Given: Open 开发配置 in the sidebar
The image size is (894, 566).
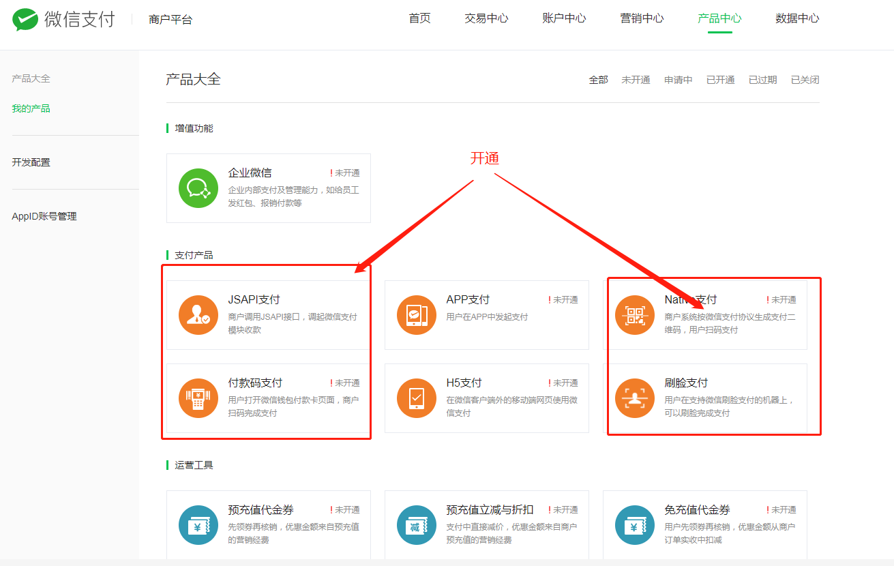Looking at the screenshot, I should click(x=31, y=162).
